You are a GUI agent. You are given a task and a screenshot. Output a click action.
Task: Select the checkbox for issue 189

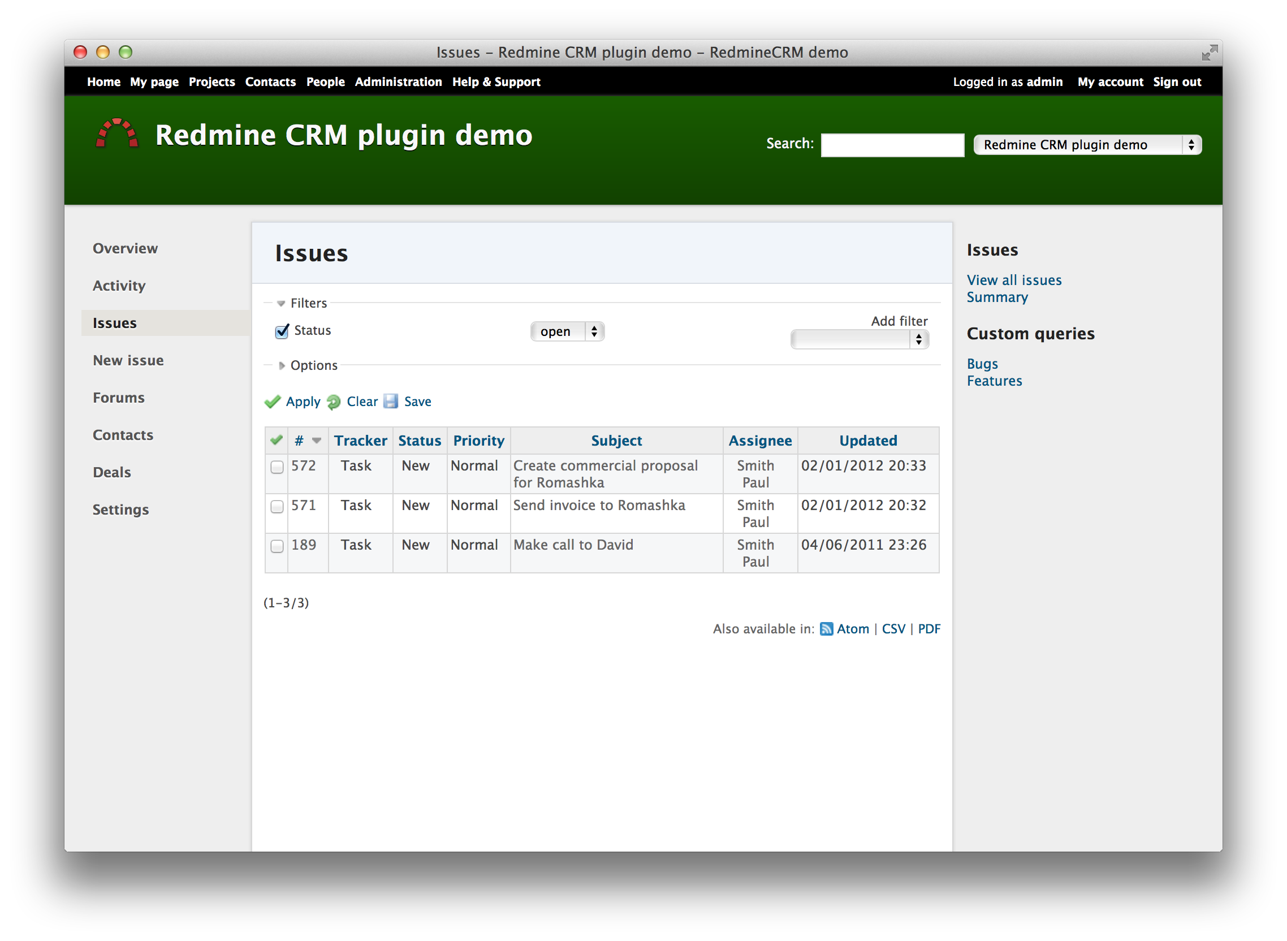pos(277,546)
